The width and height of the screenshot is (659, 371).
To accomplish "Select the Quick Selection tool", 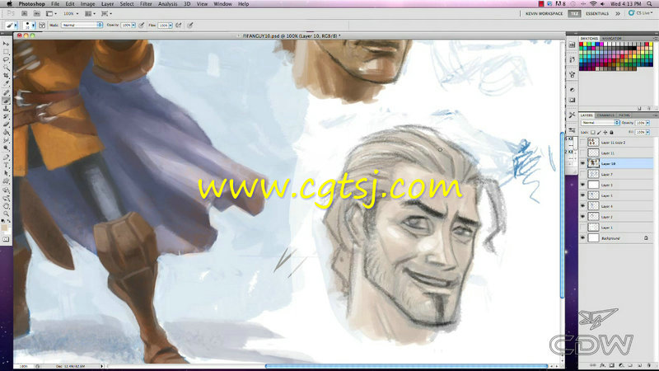I will tap(6, 68).
